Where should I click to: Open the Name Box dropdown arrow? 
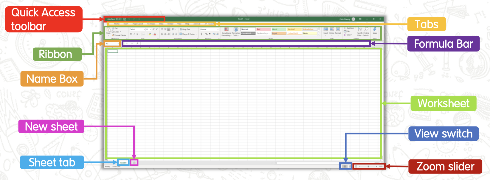(118, 44)
